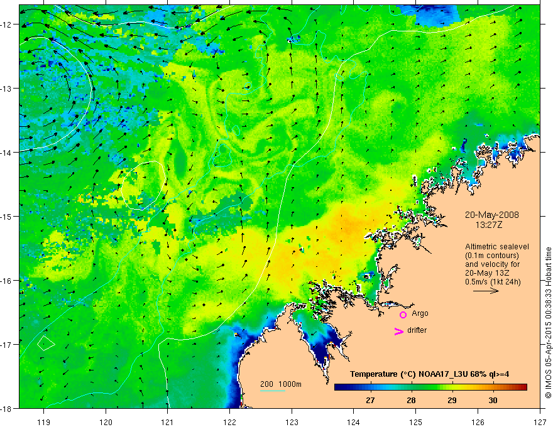Click the '0.5m/s (1kt 24h)' text
Screen dimensions: 553x427
[493, 282]
